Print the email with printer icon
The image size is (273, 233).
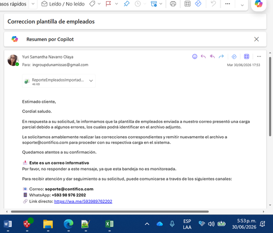coord(173,4)
